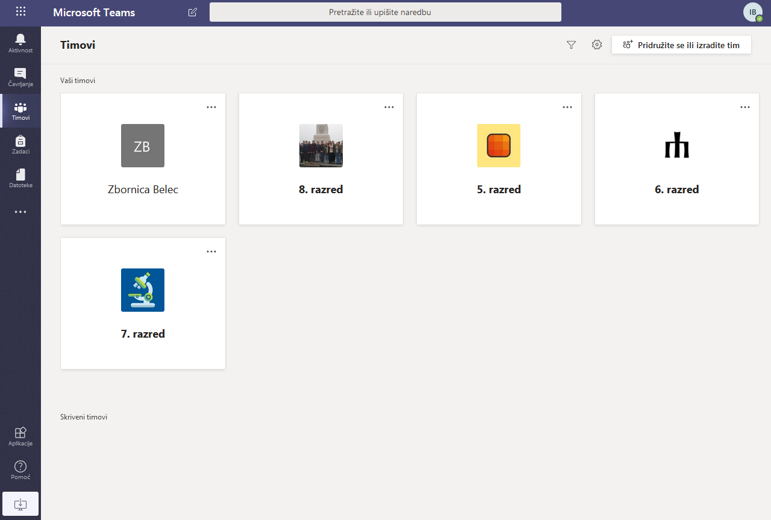Open the 8. razred team name
771x520 pixels.
tap(321, 190)
